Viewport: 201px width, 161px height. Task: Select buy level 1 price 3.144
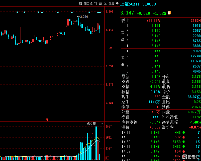[156, 51]
